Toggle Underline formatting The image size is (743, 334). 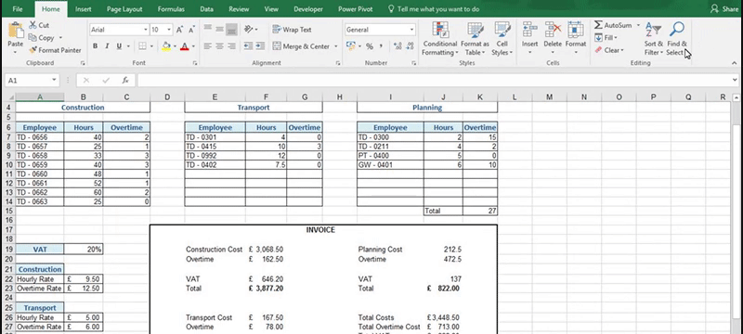pyautogui.click(x=119, y=46)
